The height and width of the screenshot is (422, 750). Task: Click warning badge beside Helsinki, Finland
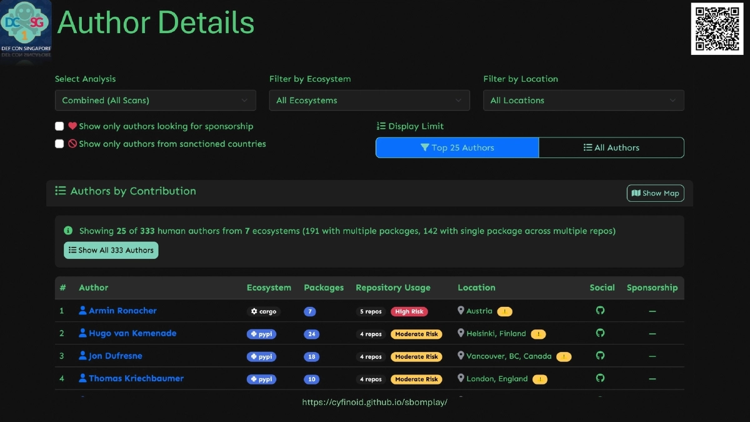click(x=538, y=334)
